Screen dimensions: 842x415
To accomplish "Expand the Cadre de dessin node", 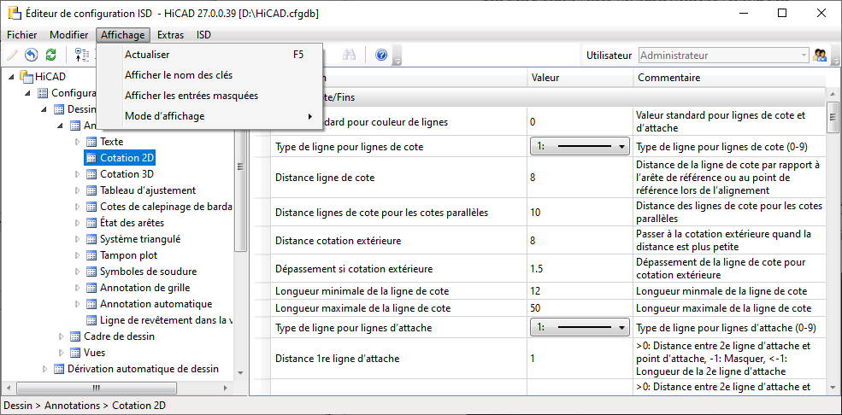I will tap(61, 336).
